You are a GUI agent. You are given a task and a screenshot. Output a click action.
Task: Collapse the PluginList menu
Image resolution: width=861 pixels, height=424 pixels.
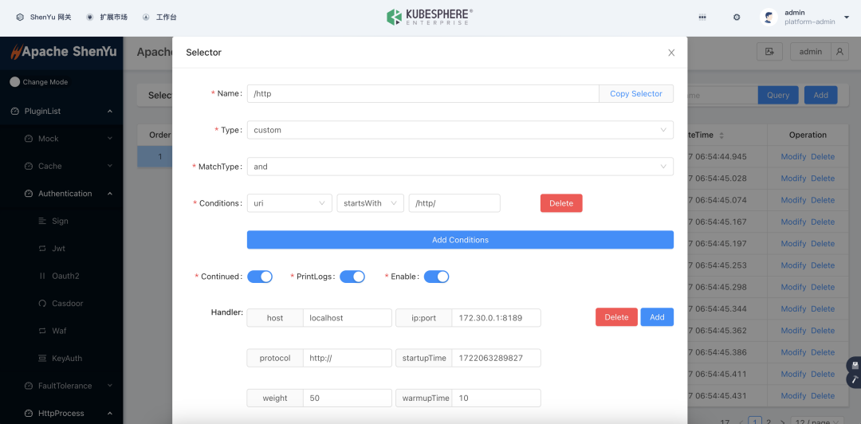tap(61, 111)
